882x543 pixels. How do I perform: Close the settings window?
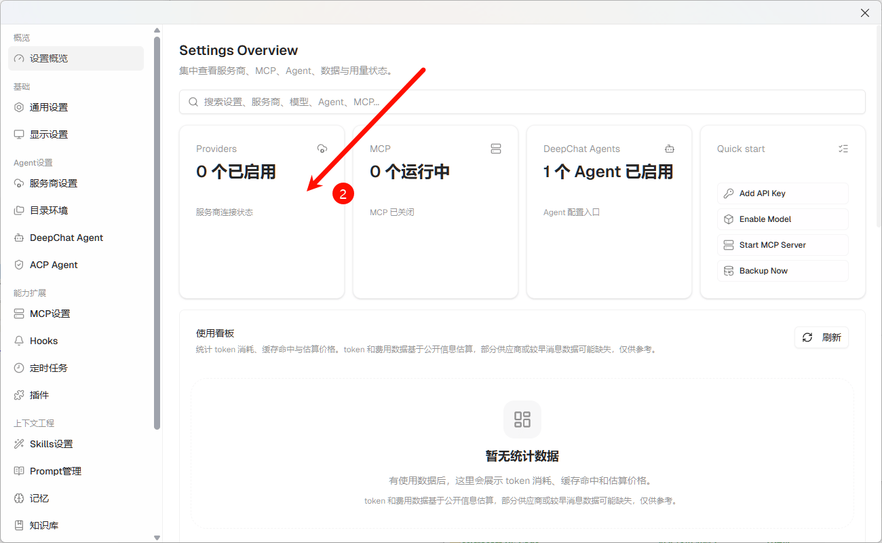click(x=865, y=13)
